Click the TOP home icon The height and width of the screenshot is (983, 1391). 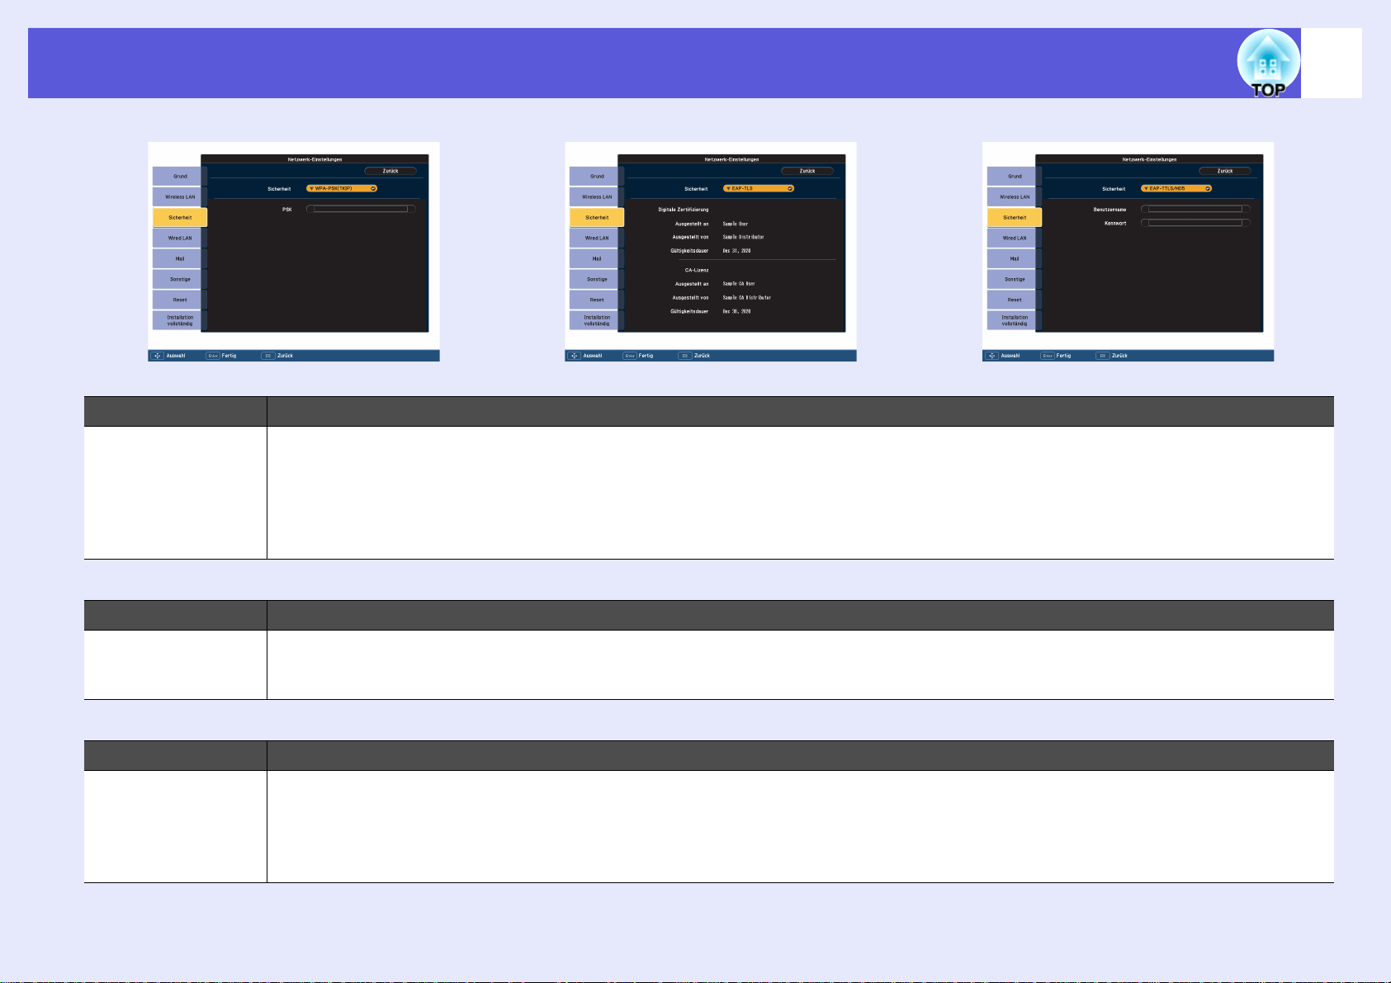click(1268, 64)
